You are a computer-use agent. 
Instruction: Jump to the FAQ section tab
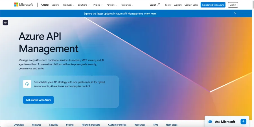pos(156,125)
